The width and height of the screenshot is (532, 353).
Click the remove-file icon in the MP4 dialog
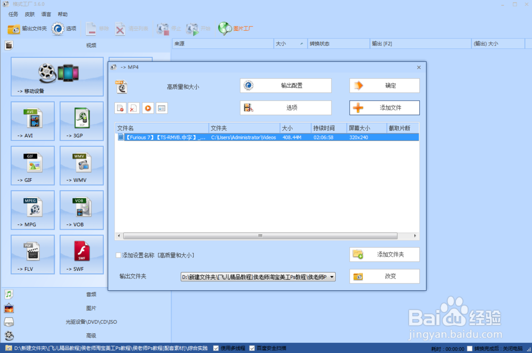[120, 108]
